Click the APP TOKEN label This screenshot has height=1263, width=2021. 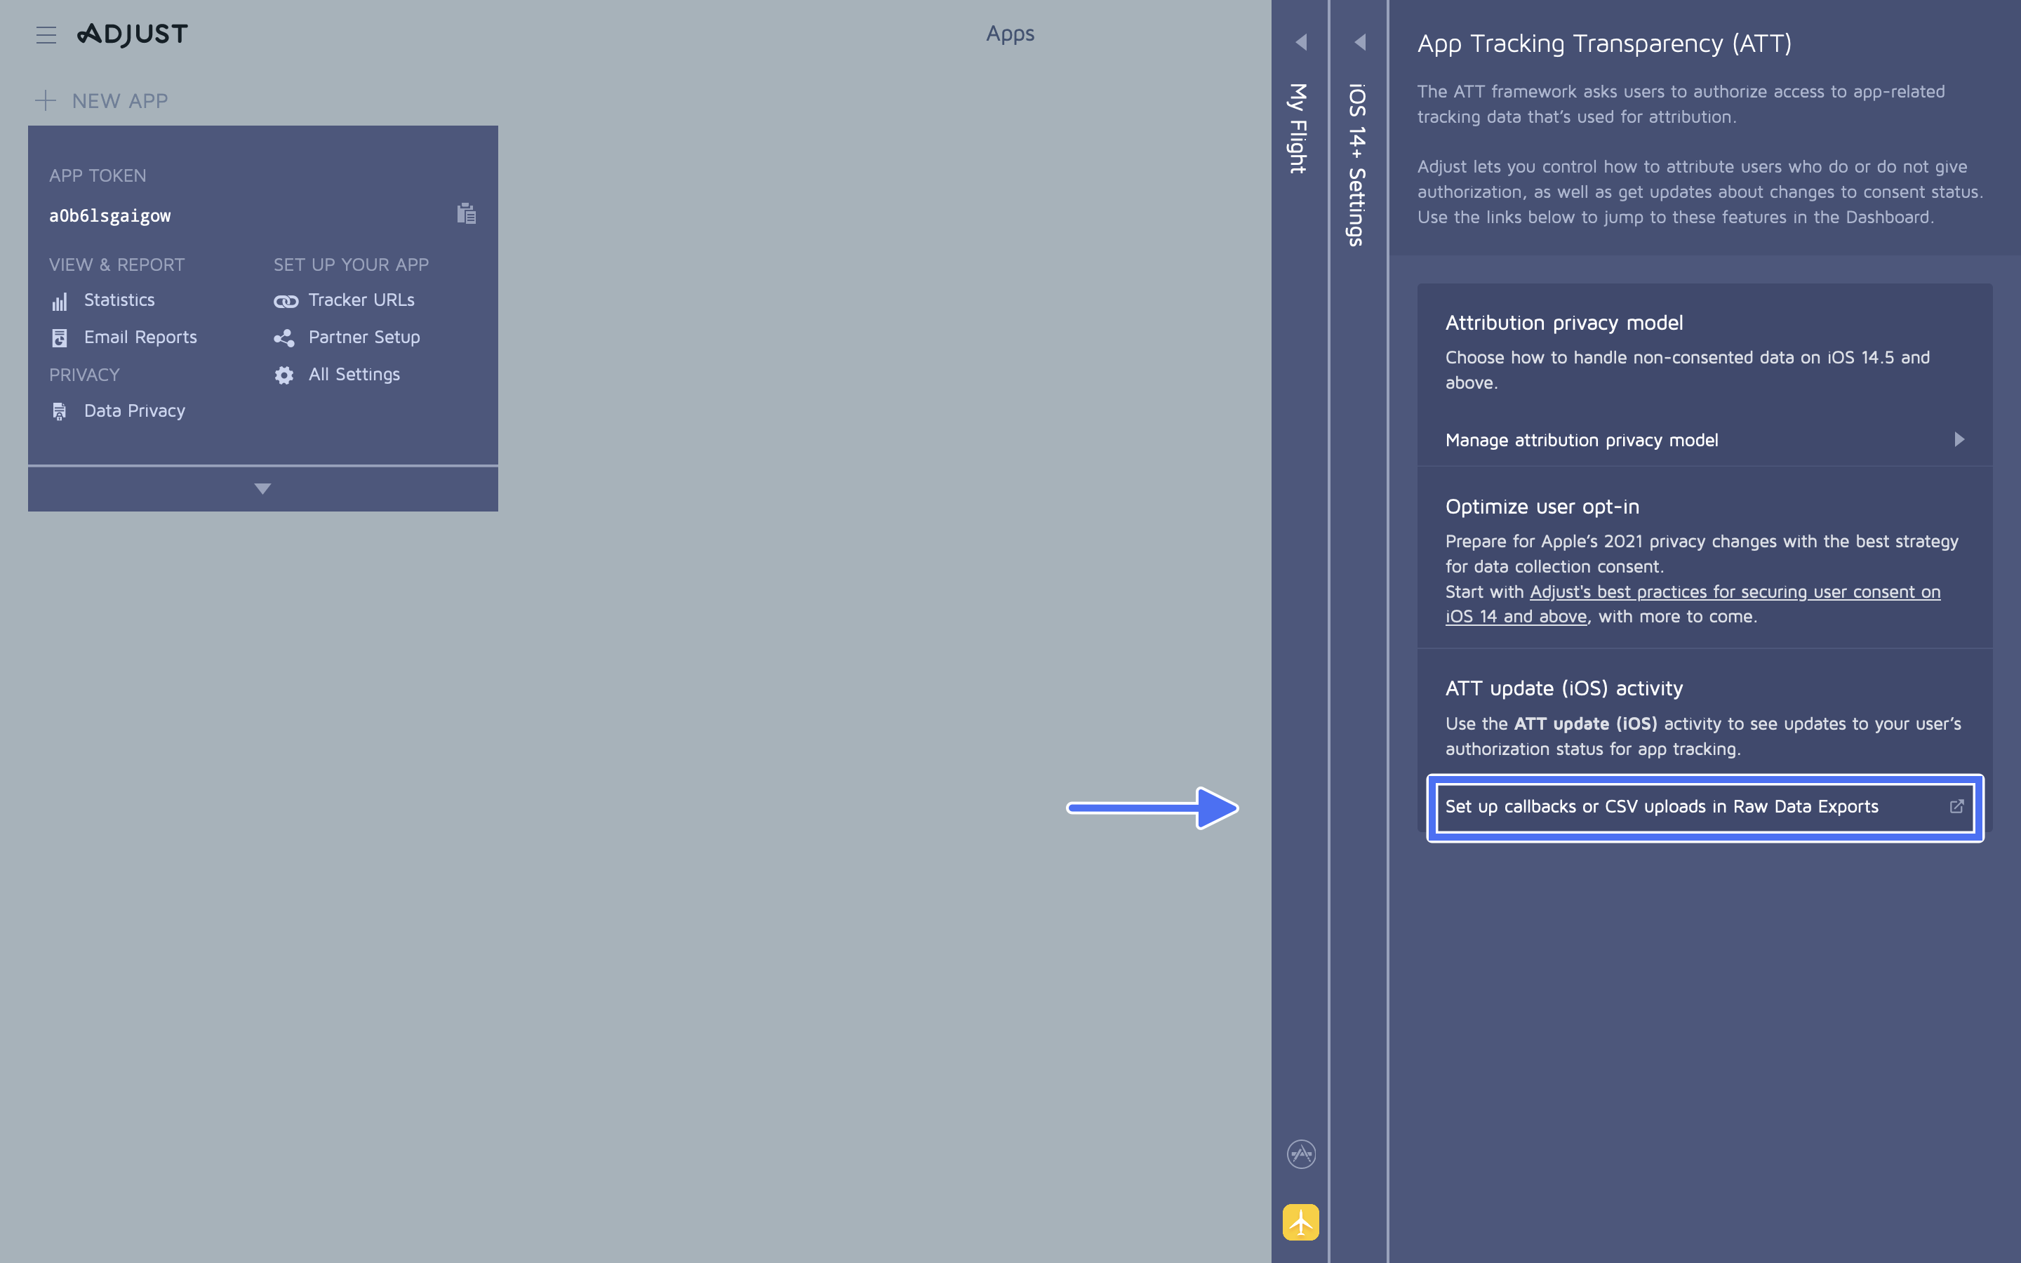[98, 175]
